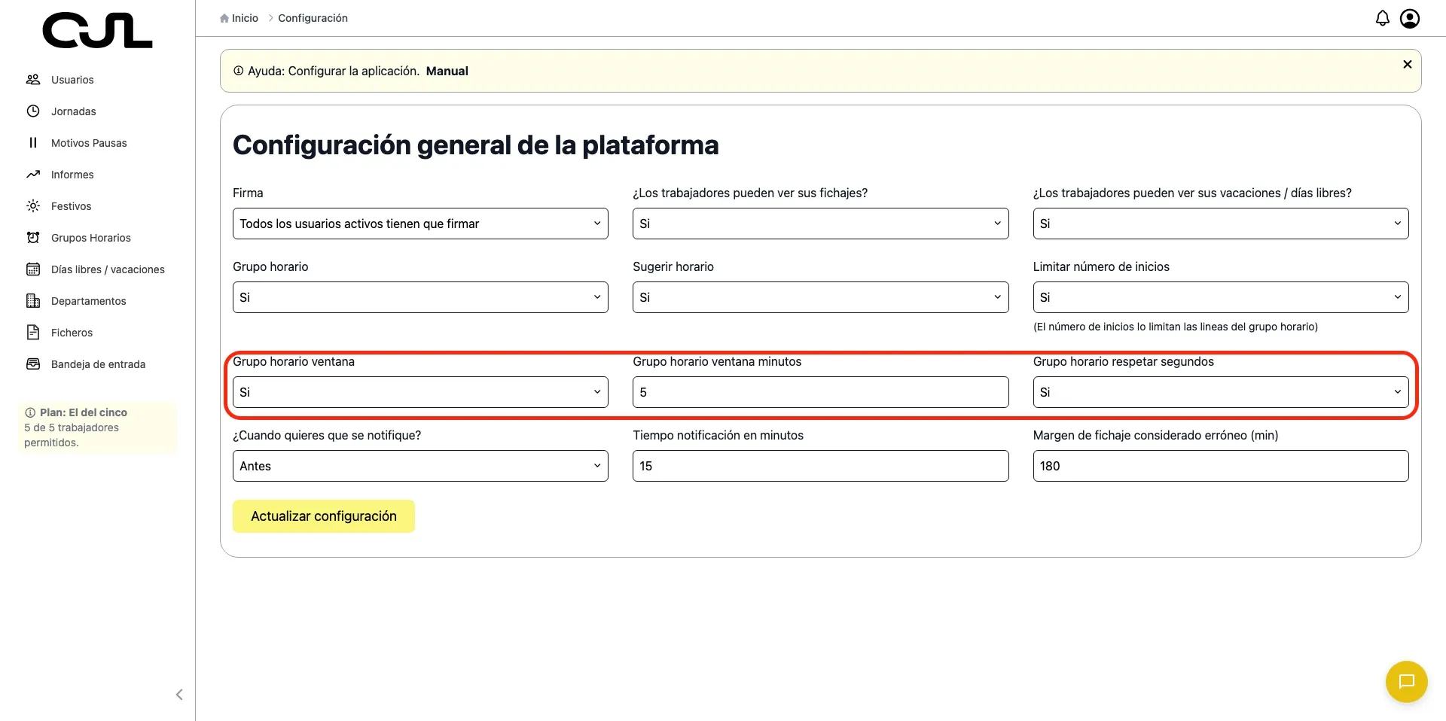Open the ¿Cuando quieres que se notifique? dropdown
The image size is (1446, 721).
(420, 466)
